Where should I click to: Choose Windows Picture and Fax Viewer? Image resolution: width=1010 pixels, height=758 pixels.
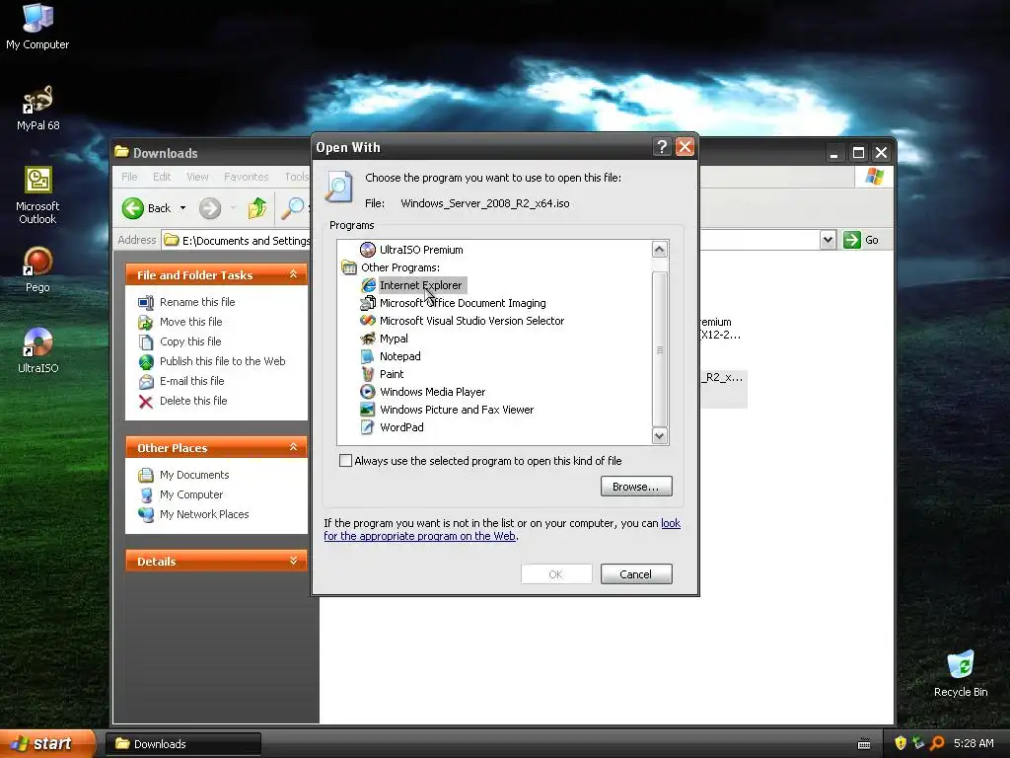[447, 410]
